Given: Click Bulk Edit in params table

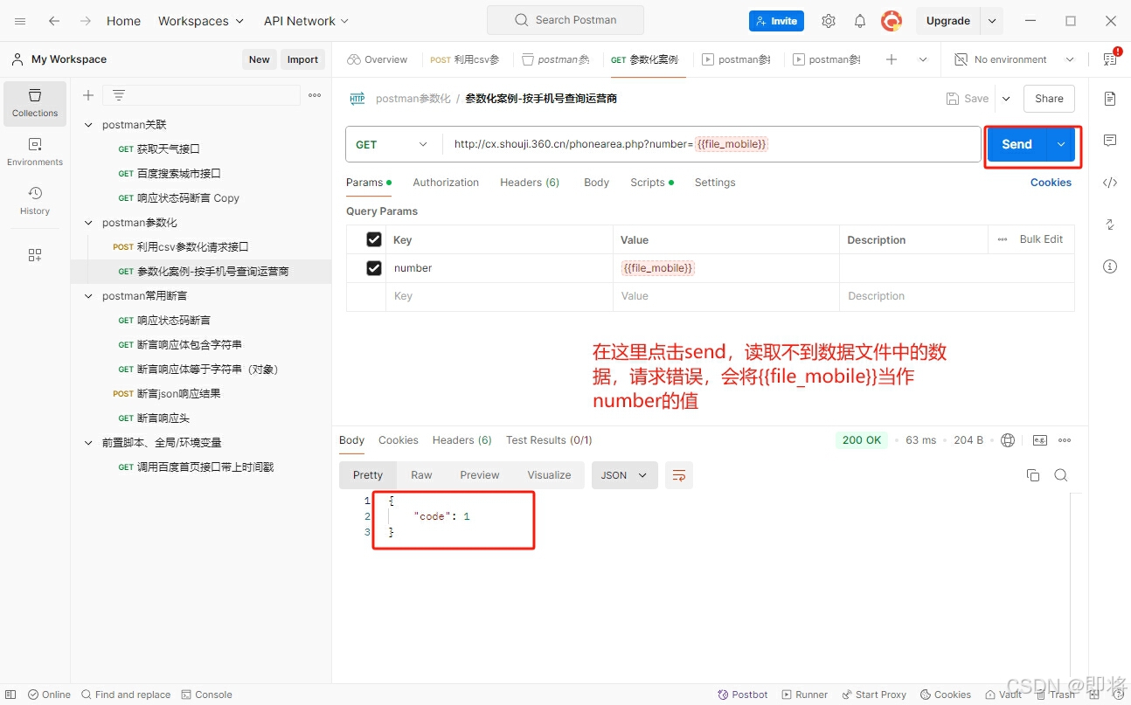Looking at the screenshot, I should pyautogui.click(x=1041, y=239).
